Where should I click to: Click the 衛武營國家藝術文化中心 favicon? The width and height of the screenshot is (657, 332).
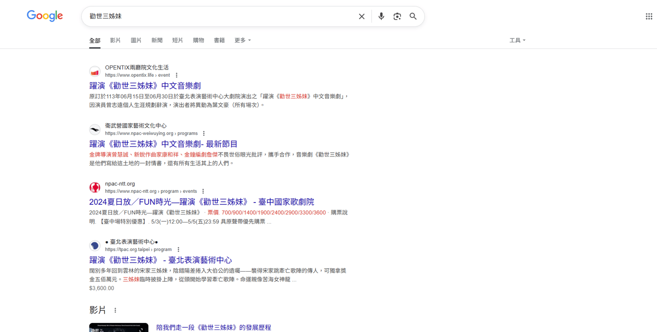(x=95, y=130)
